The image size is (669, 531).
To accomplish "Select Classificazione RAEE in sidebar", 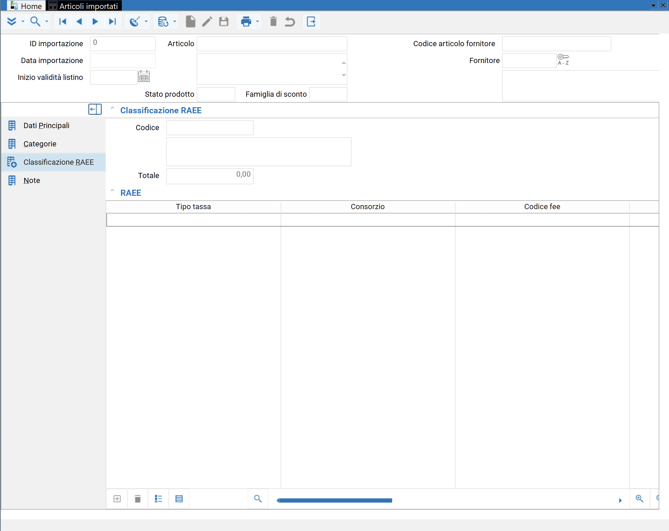I will click(x=53, y=162).
